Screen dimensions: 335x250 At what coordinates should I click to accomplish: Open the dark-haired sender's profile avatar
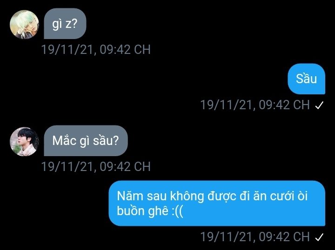tap(24, 142)
